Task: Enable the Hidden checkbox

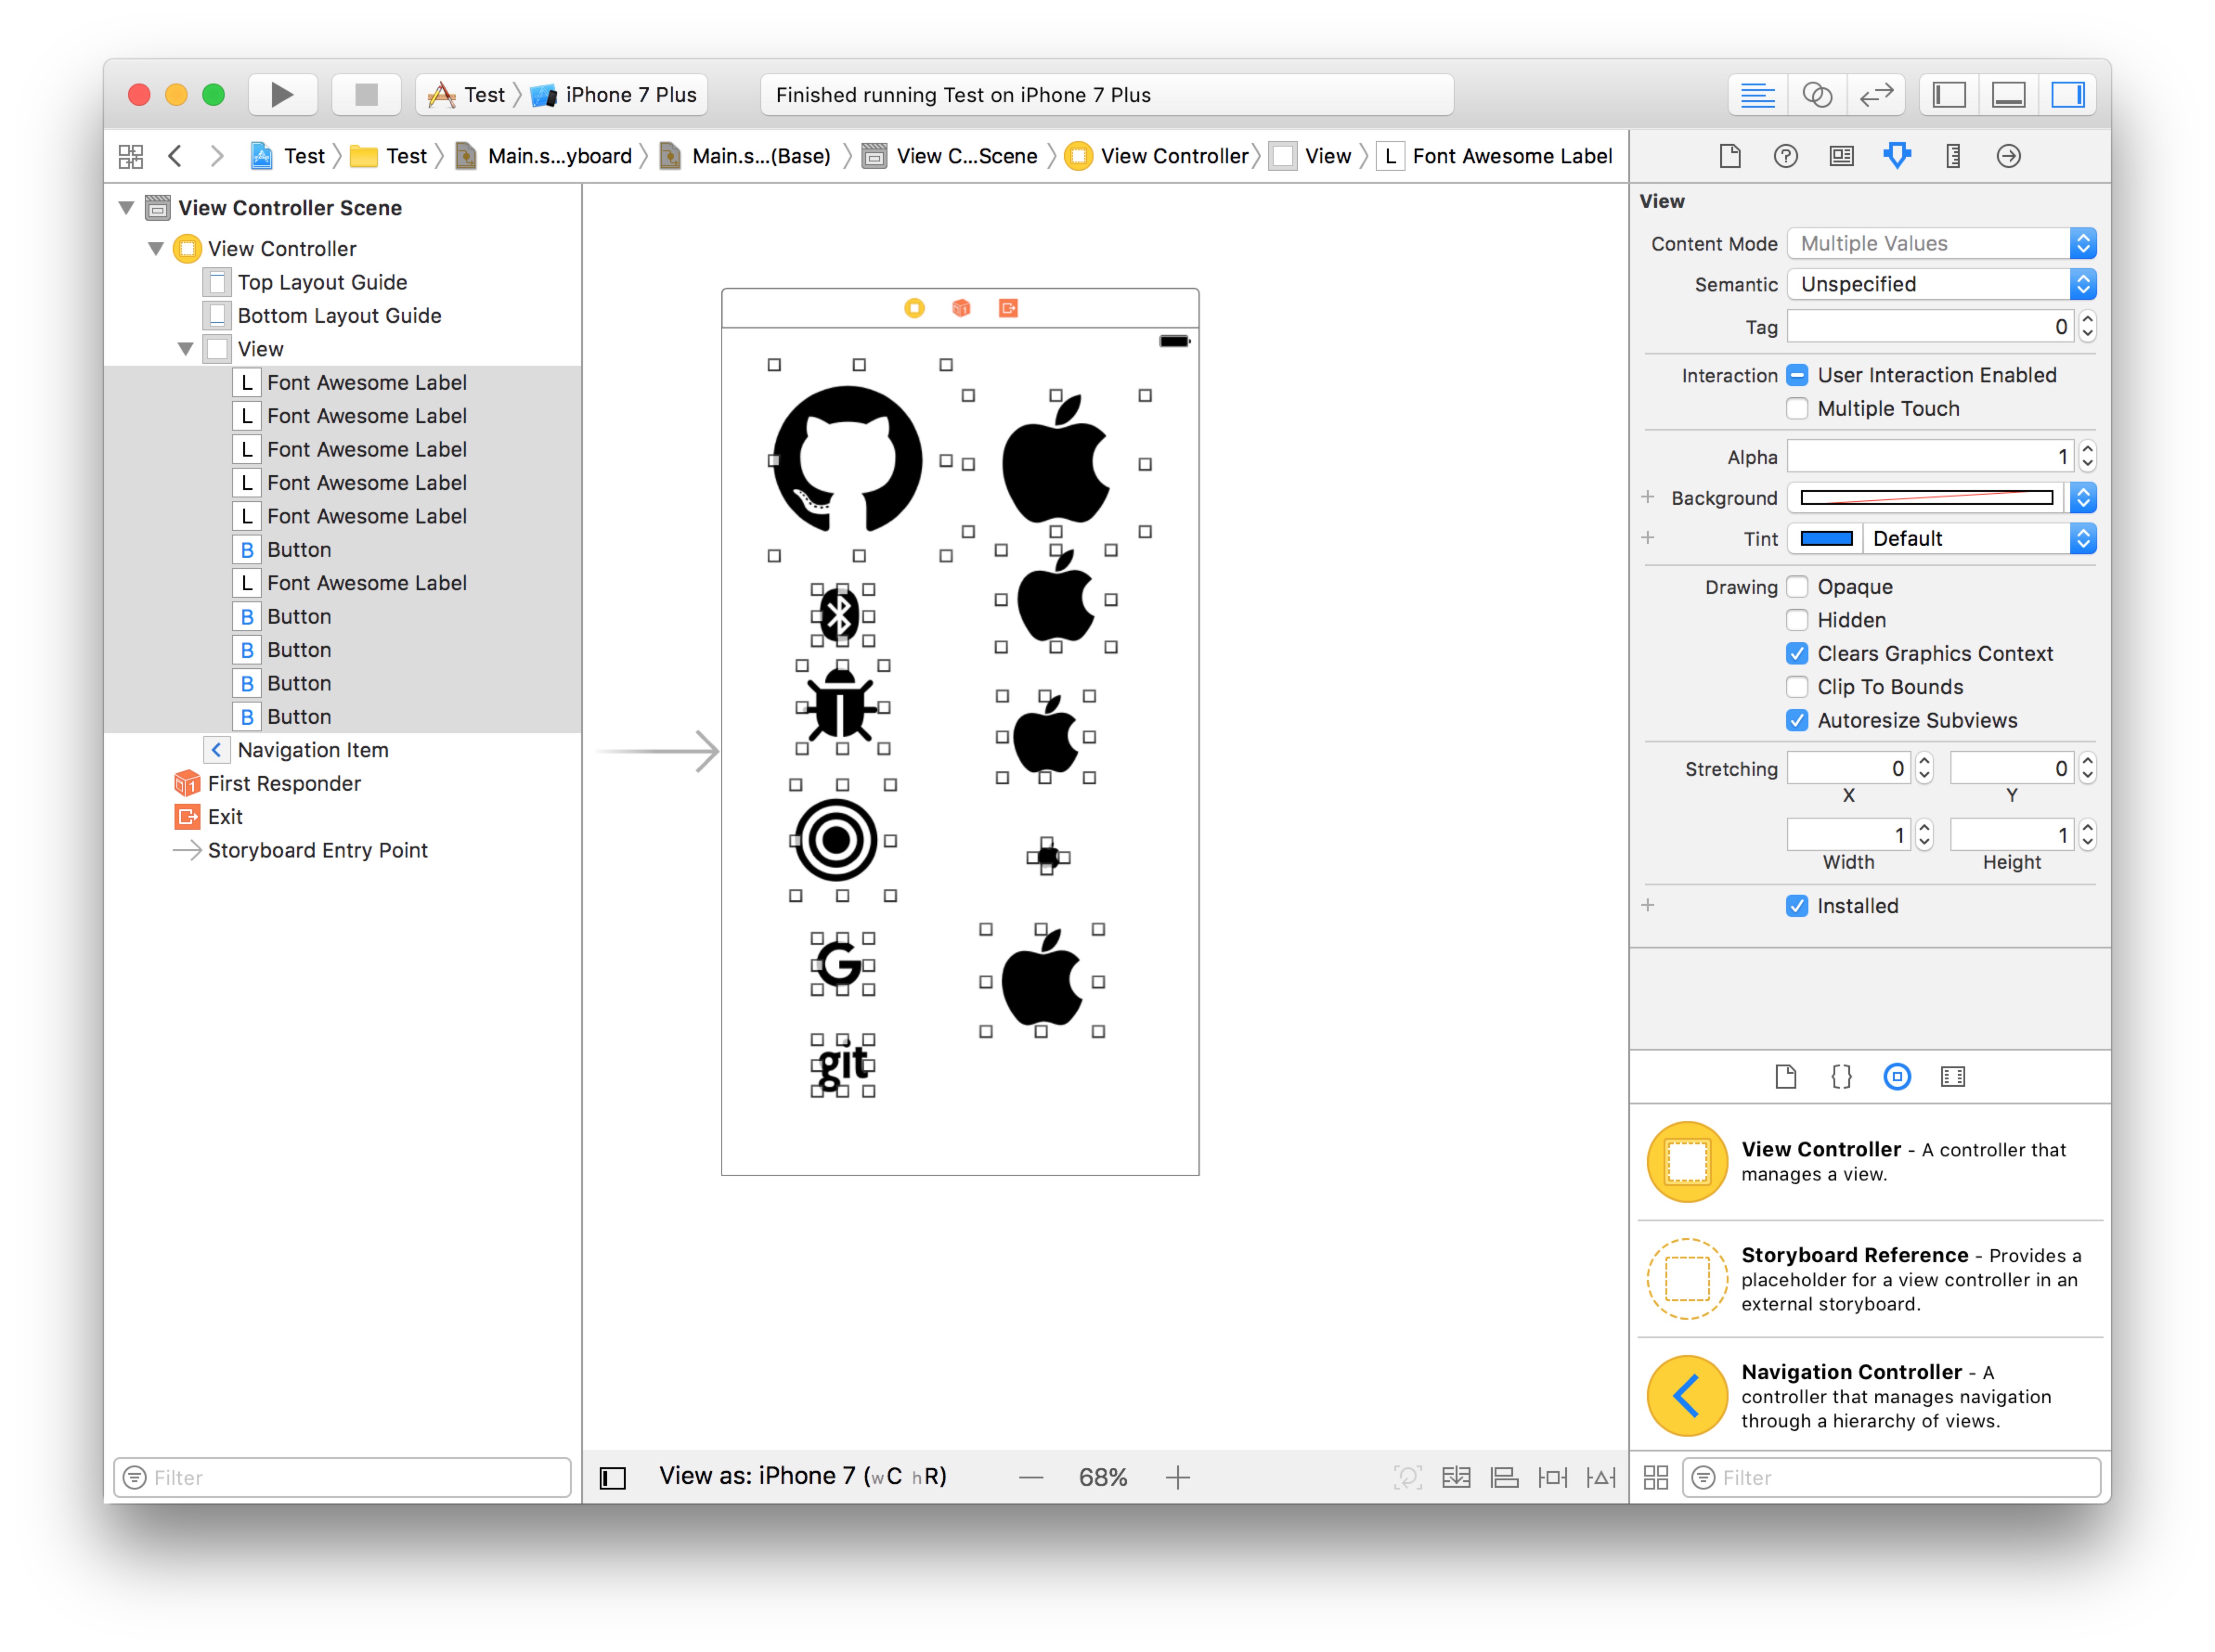Action: 1797,620
